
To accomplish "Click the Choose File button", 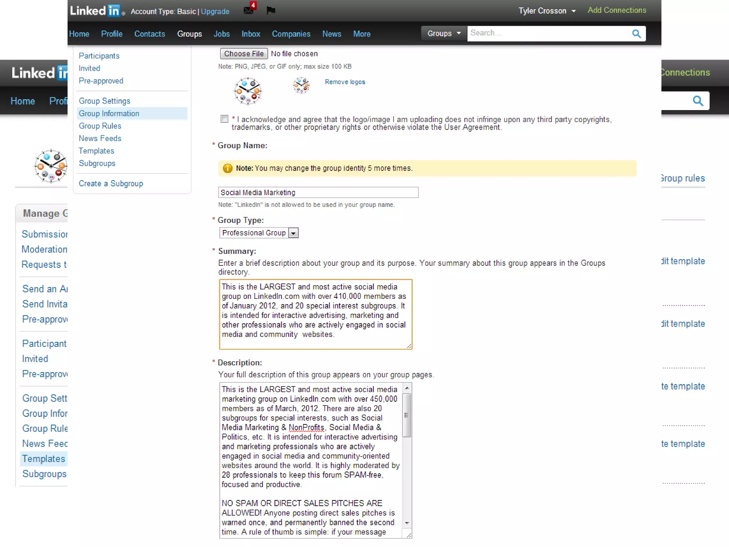I will point(244,54).
